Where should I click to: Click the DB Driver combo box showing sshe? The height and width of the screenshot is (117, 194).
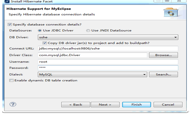coord(108,37)
